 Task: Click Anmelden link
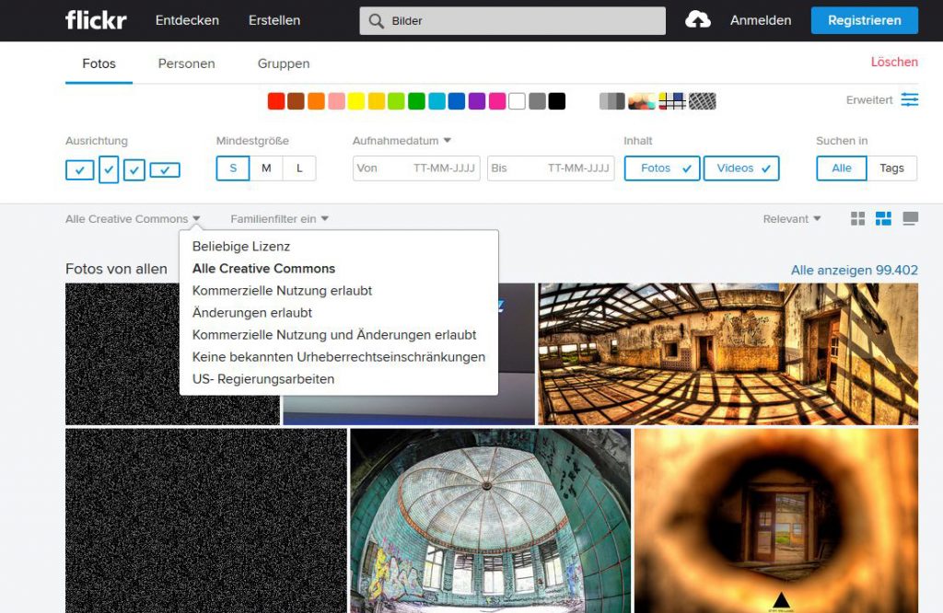coord(761,20)
